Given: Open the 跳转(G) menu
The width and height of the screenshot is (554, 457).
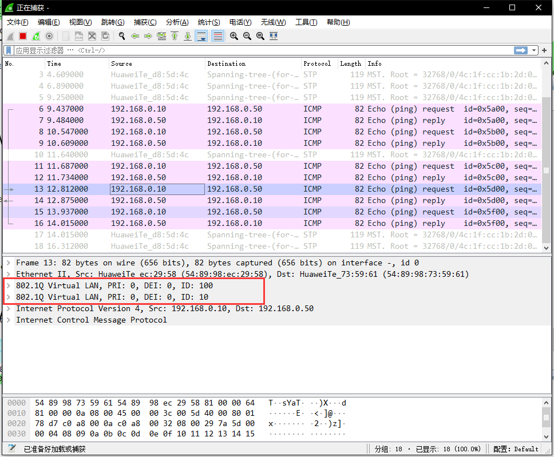Looking at the screenshot, I should [113, 22].
